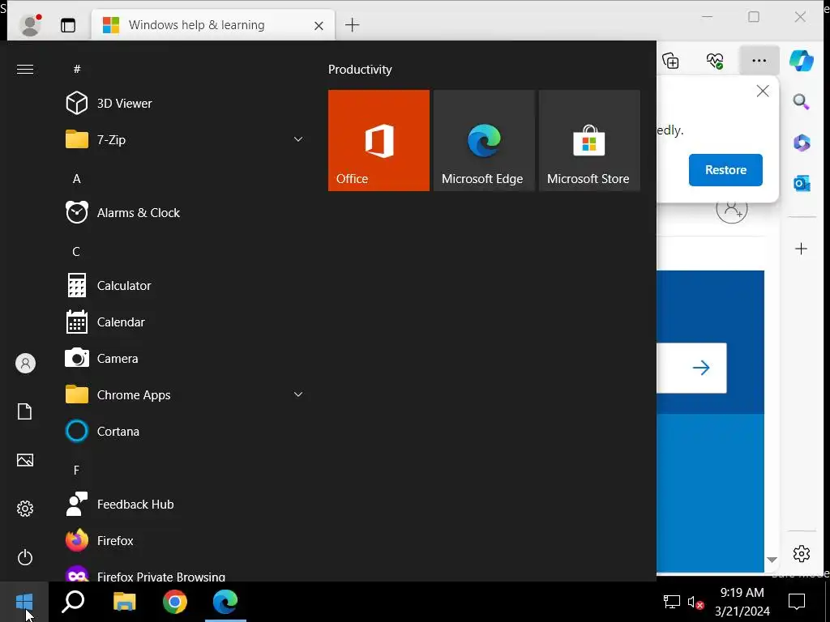Open Feedback Hub app
The width and height of the screenshot is (830, 622).
tap(186, 505)
